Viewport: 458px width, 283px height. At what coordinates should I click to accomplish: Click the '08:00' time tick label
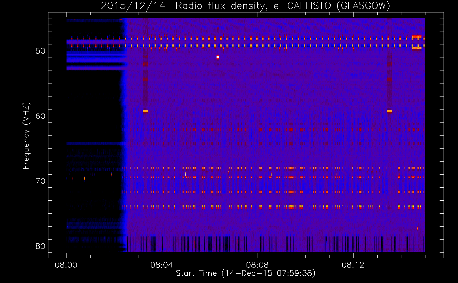point(66,265)
